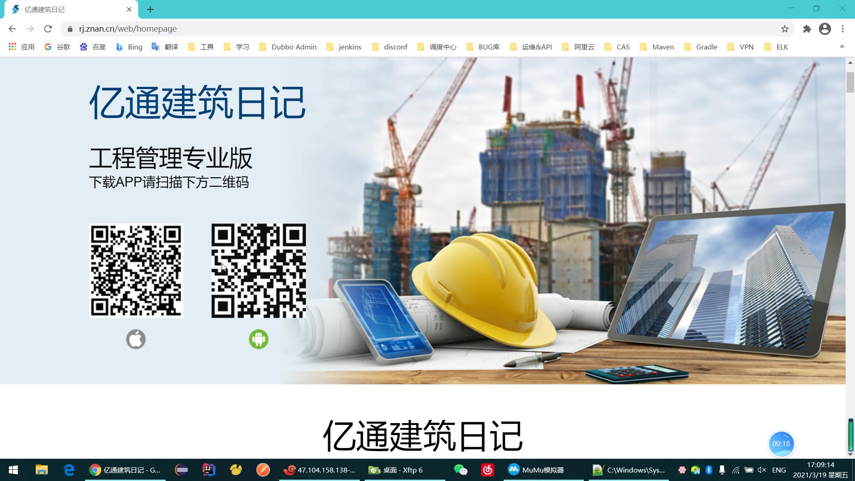
Task: Open a new browser tab
Action: click(151, 9)
